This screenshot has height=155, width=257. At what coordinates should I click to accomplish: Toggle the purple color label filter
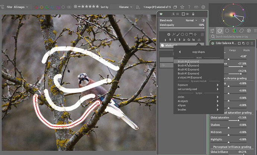pyautogui.click(x=58, y=7)
